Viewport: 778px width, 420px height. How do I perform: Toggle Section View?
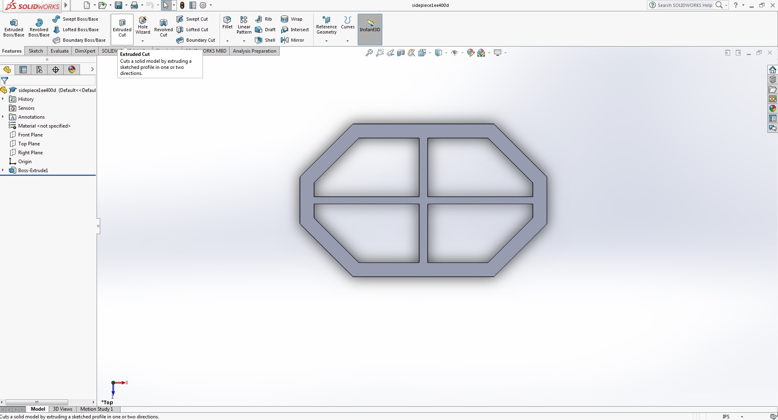401,53
